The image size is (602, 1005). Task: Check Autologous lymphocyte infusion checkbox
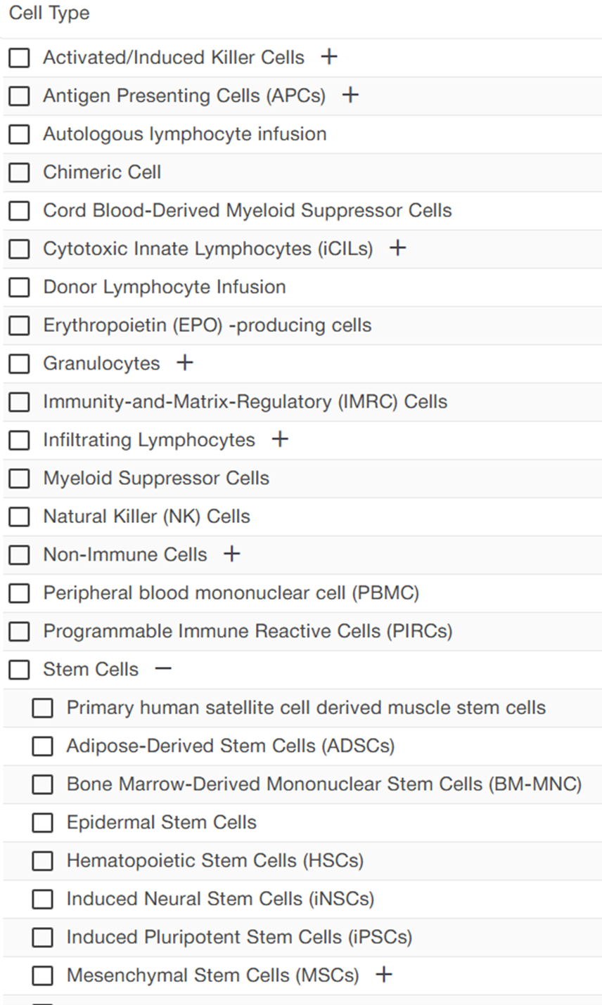[19, 134]
